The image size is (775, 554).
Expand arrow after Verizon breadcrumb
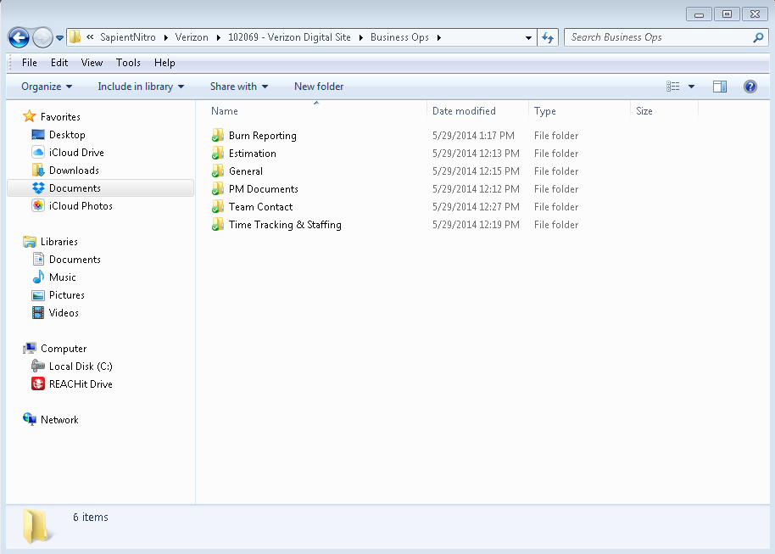coord(218,37)
